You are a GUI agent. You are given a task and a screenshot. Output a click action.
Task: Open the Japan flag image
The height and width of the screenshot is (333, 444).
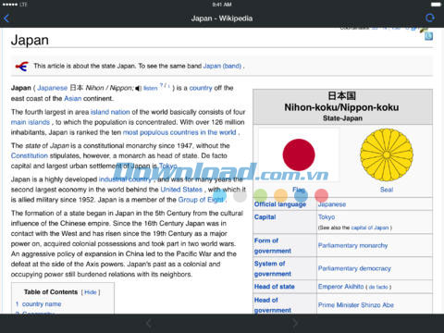(x=299, y=154)
